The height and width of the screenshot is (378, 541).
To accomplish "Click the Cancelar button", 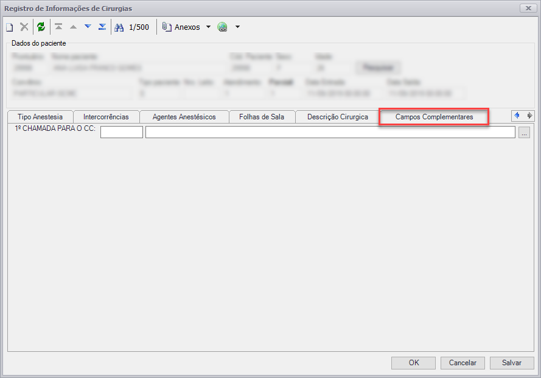I will coord(462,363).
